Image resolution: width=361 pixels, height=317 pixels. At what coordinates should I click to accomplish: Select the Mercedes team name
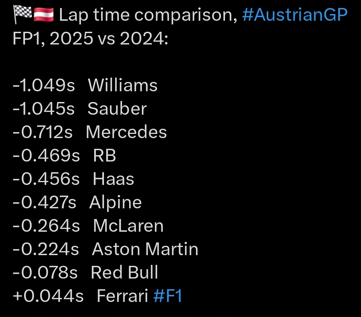pyautogui.click(x=126, y=132)
